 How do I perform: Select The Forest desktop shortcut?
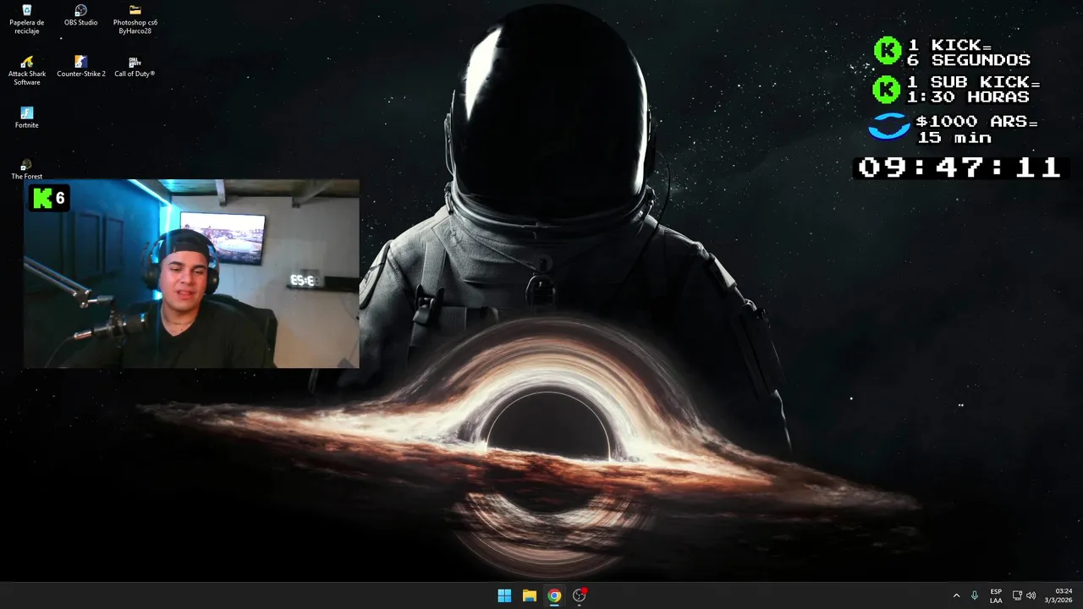click(x=26, y=170)
